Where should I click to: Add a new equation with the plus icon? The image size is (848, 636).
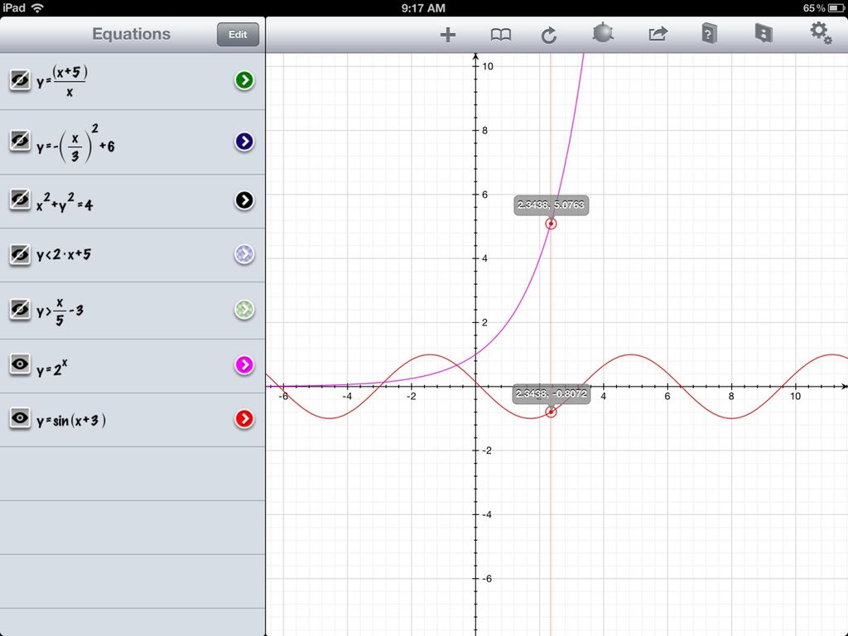[447, 35]
